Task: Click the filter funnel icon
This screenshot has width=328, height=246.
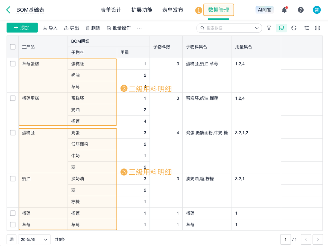Action: point(269,28)
